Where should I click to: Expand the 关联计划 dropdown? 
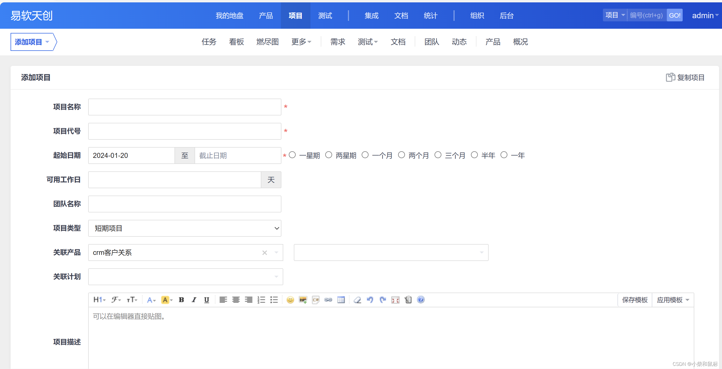click(186, 276)
